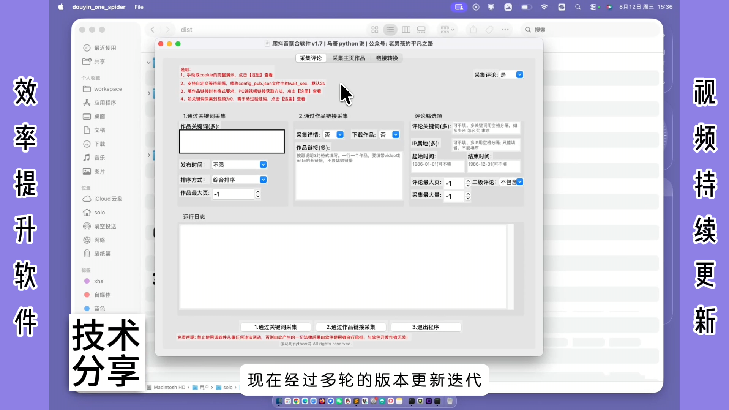Image resolution: width=729 pixels, height=410 pixels.
Task: Click the 3.退出程序 button
Action: point(426,327)
